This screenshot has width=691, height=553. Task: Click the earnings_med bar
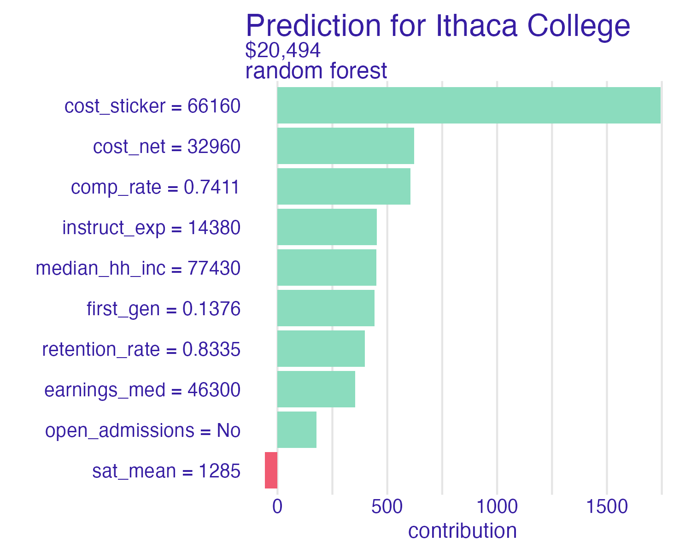pos(316,389)
